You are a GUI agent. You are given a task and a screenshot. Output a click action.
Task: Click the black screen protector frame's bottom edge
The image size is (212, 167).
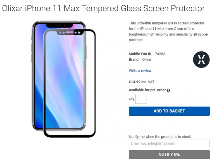(x=70, y=135)
